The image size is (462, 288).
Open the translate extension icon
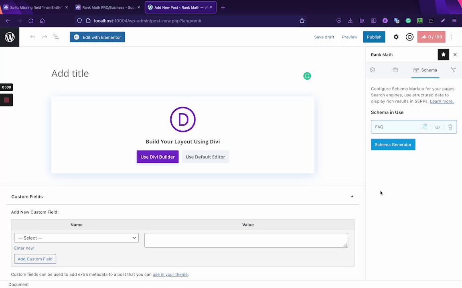click(x=397, y=20)
